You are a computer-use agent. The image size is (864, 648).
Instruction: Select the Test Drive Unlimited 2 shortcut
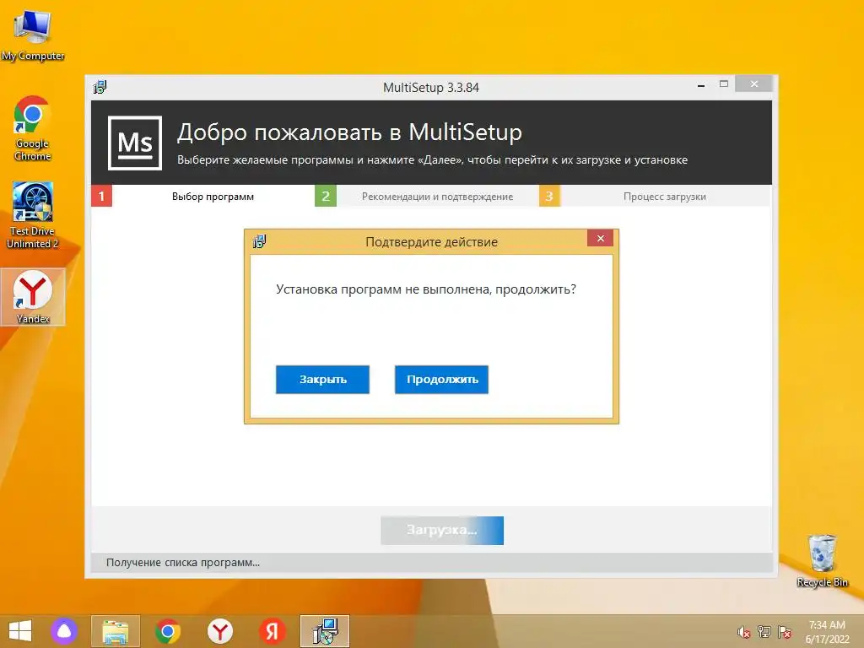[33, 215]
